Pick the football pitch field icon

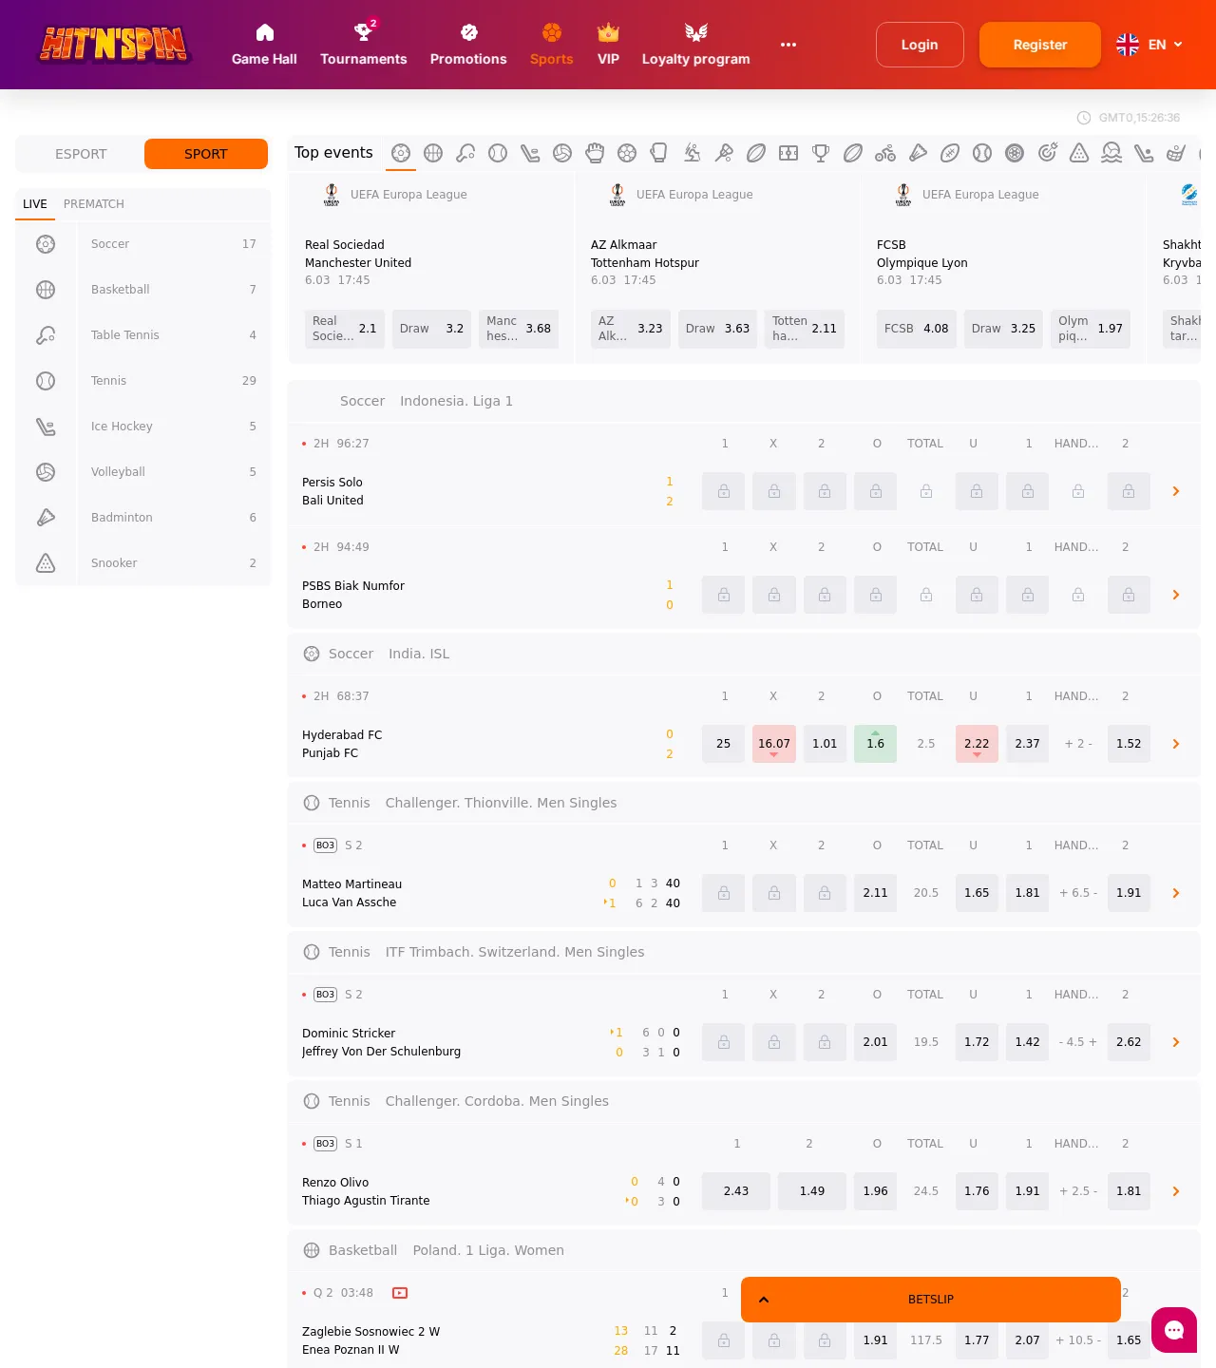pos(788,153)
